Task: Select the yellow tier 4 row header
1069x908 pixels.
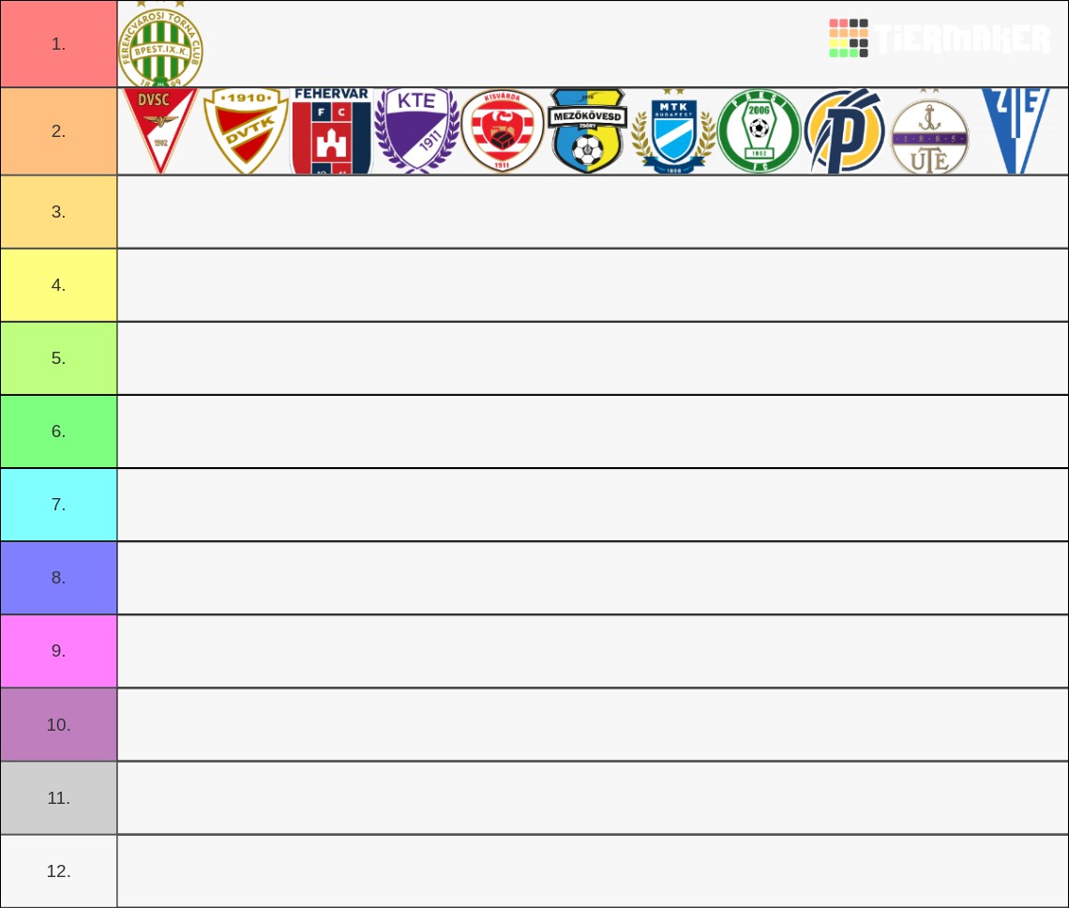Action: [x=58, y=284]
